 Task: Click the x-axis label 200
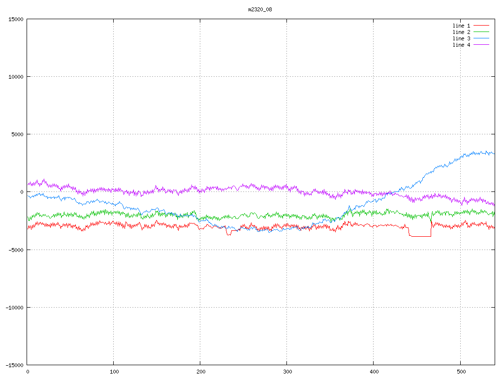(201, 372)
